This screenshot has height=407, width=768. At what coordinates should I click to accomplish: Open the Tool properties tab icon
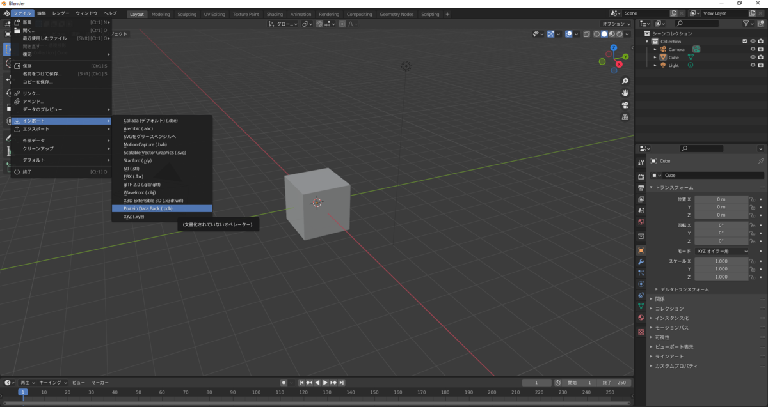(x=641, y=163)
